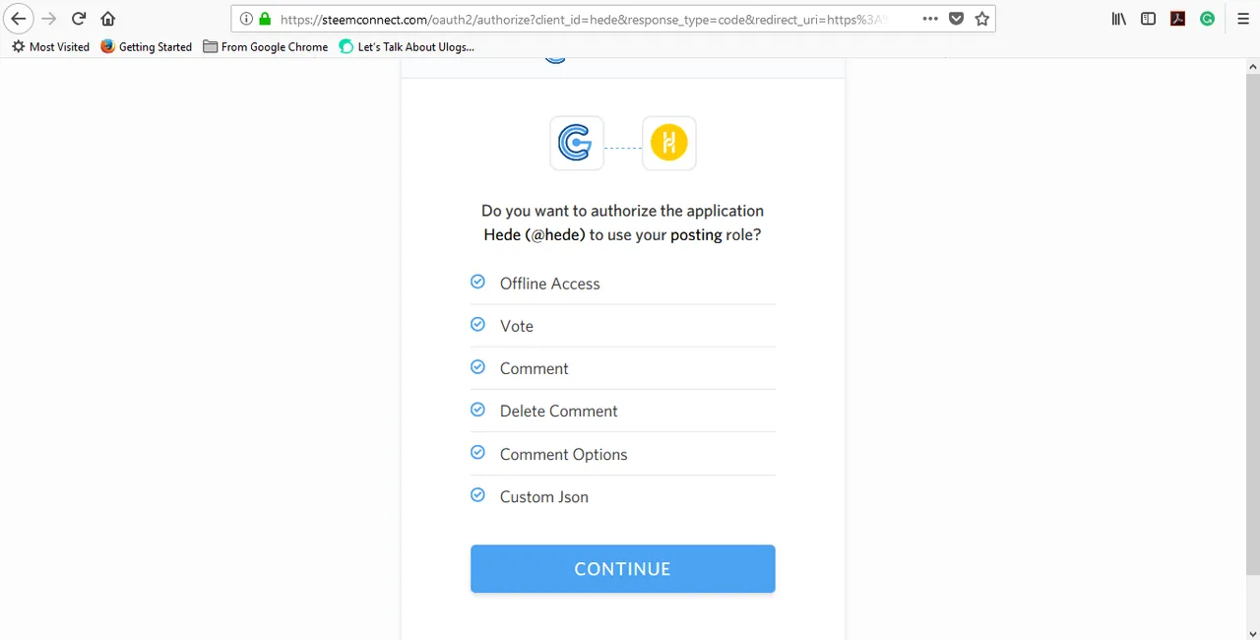Click the Hede (@hede) application name
Screen dimensions: 1260x640
535,234
